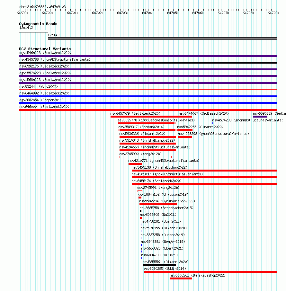Click nsv5495138 (ByrskaBishop2022) label
Viewport: 286px width, 291px height.
click(x=159, y=168)
